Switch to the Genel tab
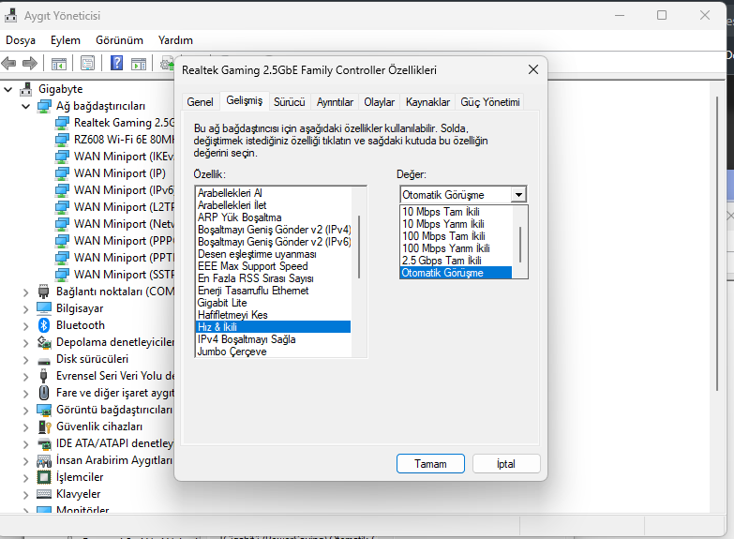734x539 pixels. click(200, 102)
